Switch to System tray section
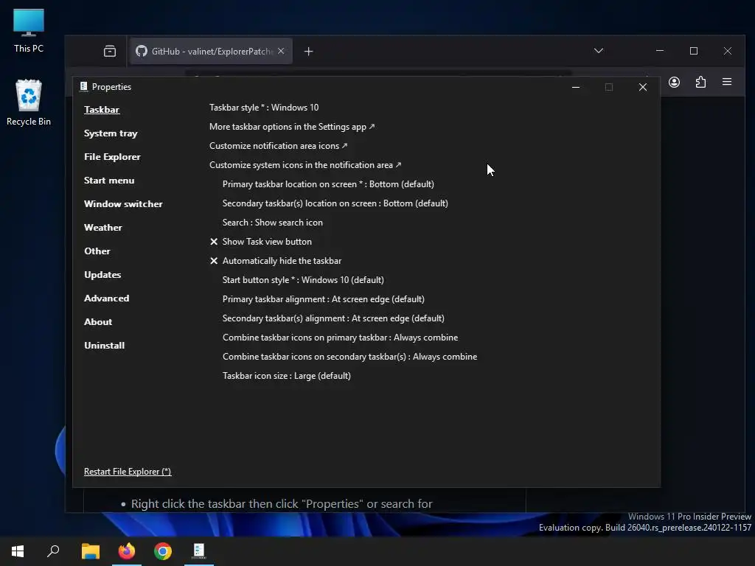 (111, 133)
